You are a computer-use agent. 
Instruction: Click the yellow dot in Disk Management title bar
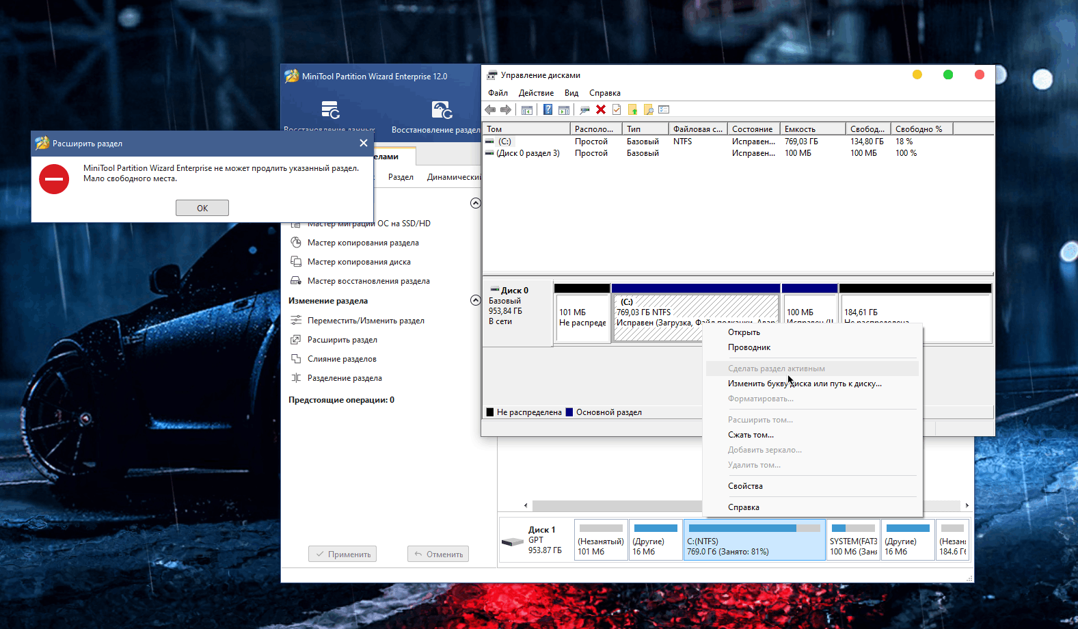click(x=917, y=75)
